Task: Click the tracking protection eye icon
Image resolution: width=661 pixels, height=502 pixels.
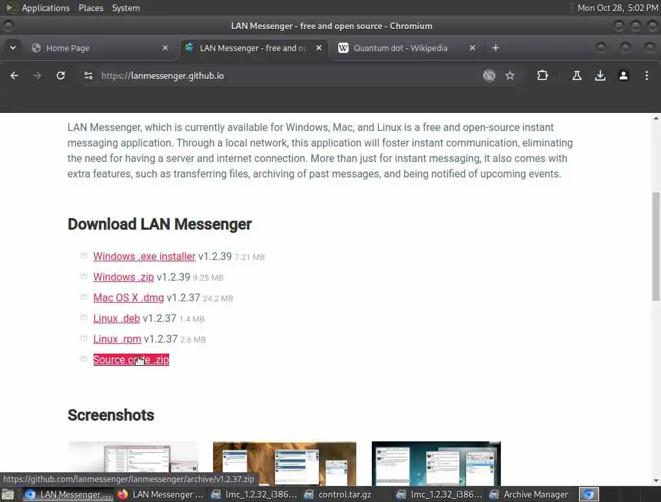Action: [x=489, y=75]
